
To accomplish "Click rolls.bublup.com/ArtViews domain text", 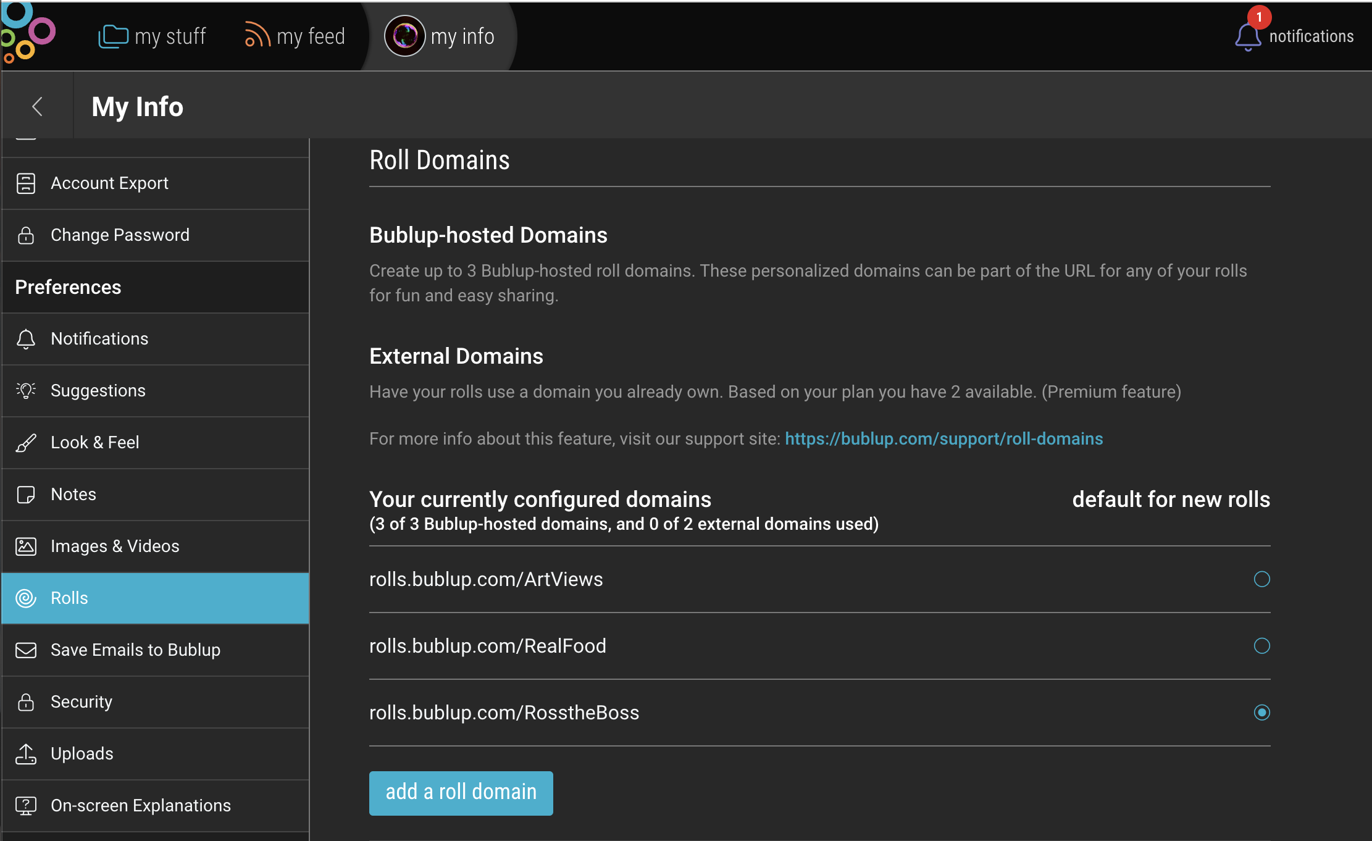I will coord(486,579).
